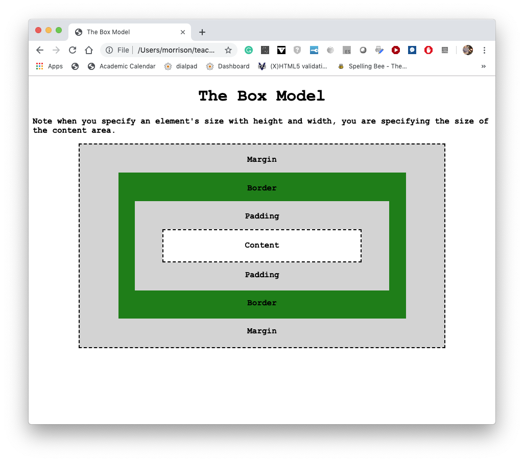Click the forward navigation arrow

(x=56, y=50)
